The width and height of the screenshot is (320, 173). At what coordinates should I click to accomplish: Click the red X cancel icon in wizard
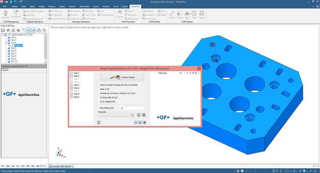[145, 123]
